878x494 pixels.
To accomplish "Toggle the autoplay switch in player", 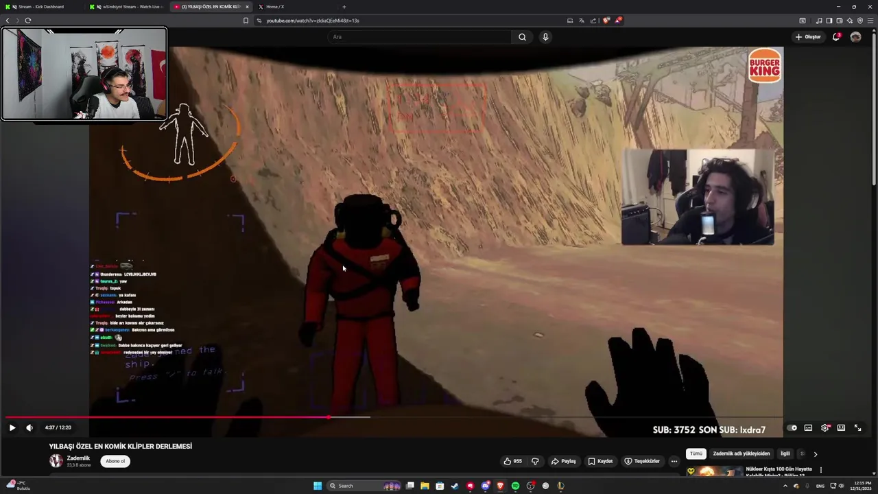I will pyautogui.click(x=792, y=427).
